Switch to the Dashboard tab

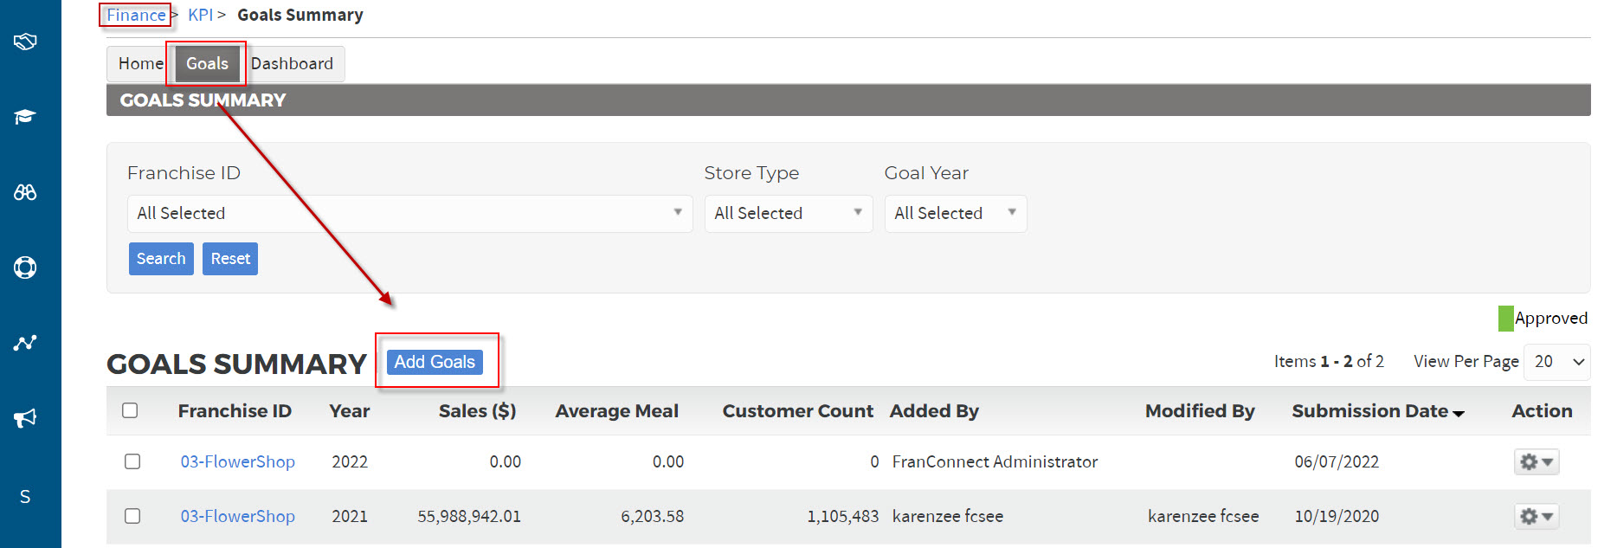[292, 64]
